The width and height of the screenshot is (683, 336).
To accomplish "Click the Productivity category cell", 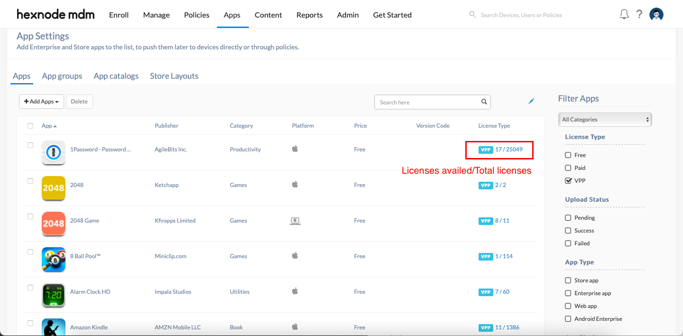I will coord(245,149).
